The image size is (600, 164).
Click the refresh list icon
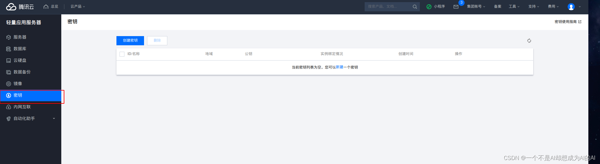[x=529, y=41]
